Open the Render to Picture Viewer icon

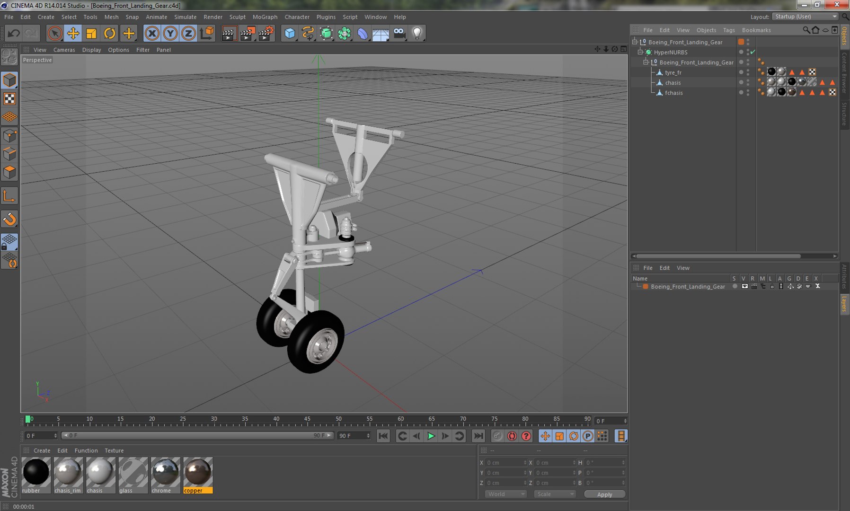248,33
